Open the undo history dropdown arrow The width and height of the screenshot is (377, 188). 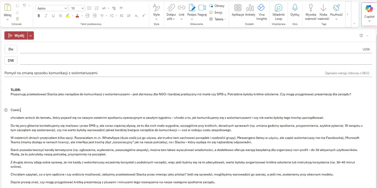click(x=29, y=6)
